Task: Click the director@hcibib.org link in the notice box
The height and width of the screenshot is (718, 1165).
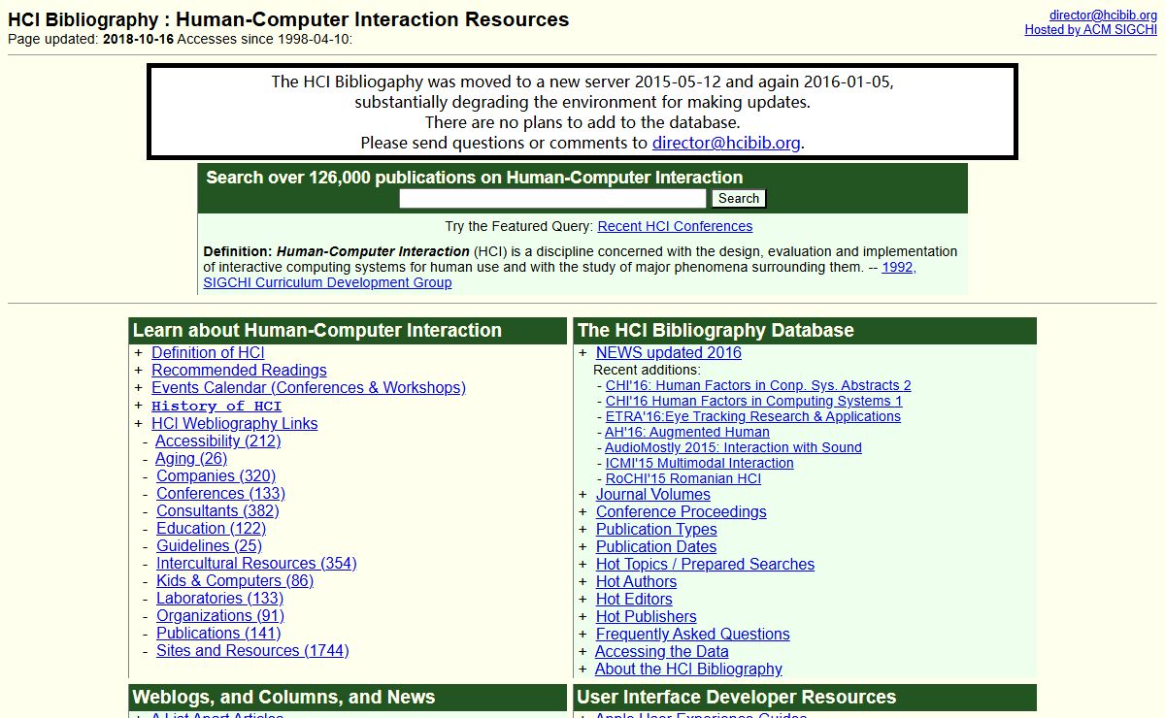Action: coord(726,143)
